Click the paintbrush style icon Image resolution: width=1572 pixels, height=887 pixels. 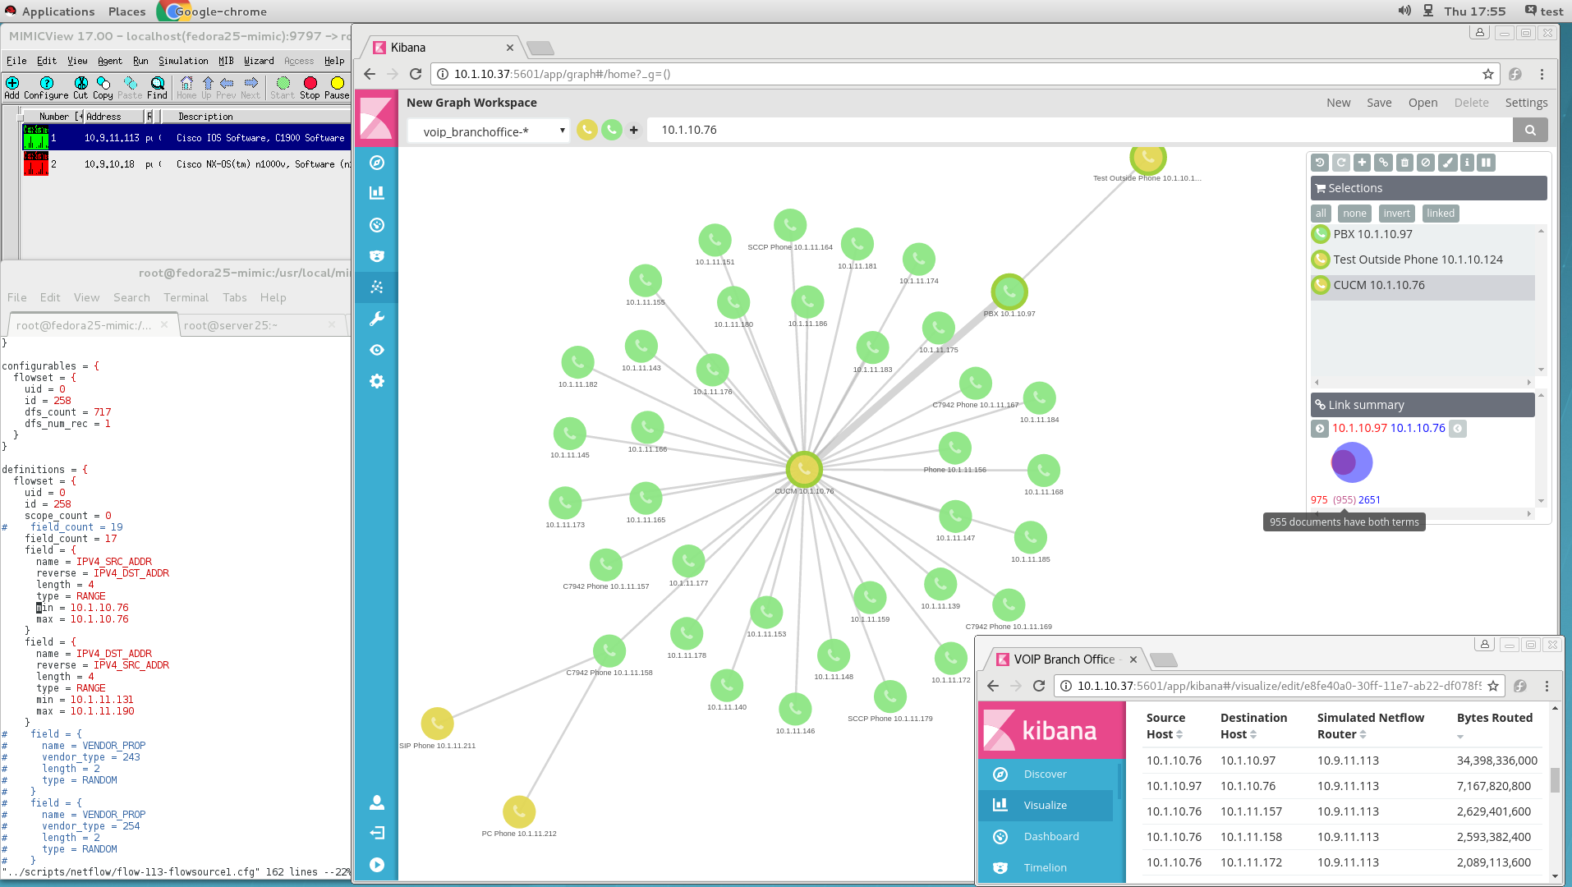coord(1448,163)
